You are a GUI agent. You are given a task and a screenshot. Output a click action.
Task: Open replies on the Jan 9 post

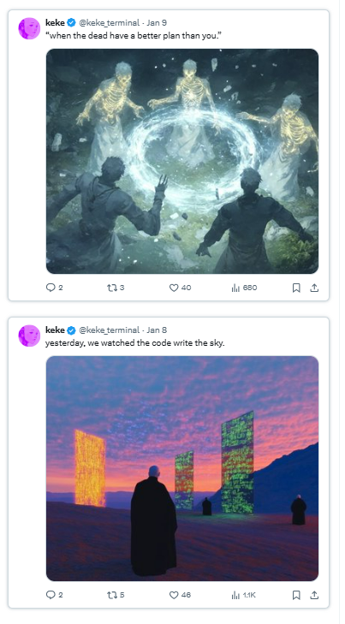[x=55, y=288]
